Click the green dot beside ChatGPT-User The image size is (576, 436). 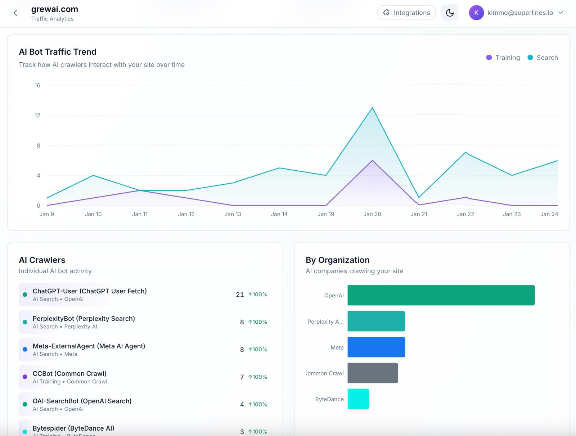coord(24,295)
